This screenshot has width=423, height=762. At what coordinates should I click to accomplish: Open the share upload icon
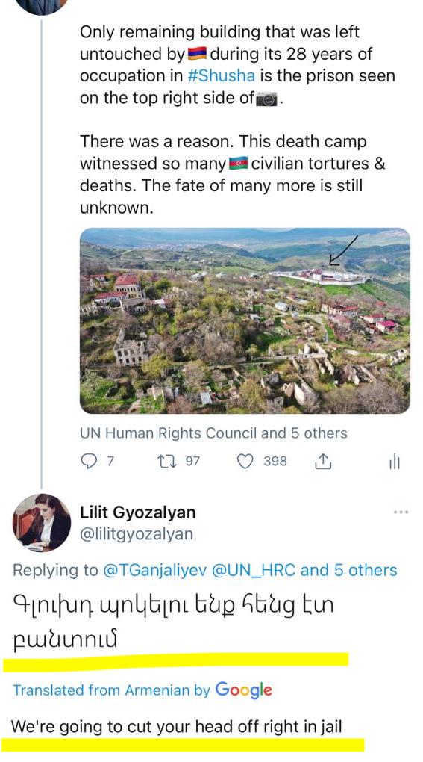[323, 461]
